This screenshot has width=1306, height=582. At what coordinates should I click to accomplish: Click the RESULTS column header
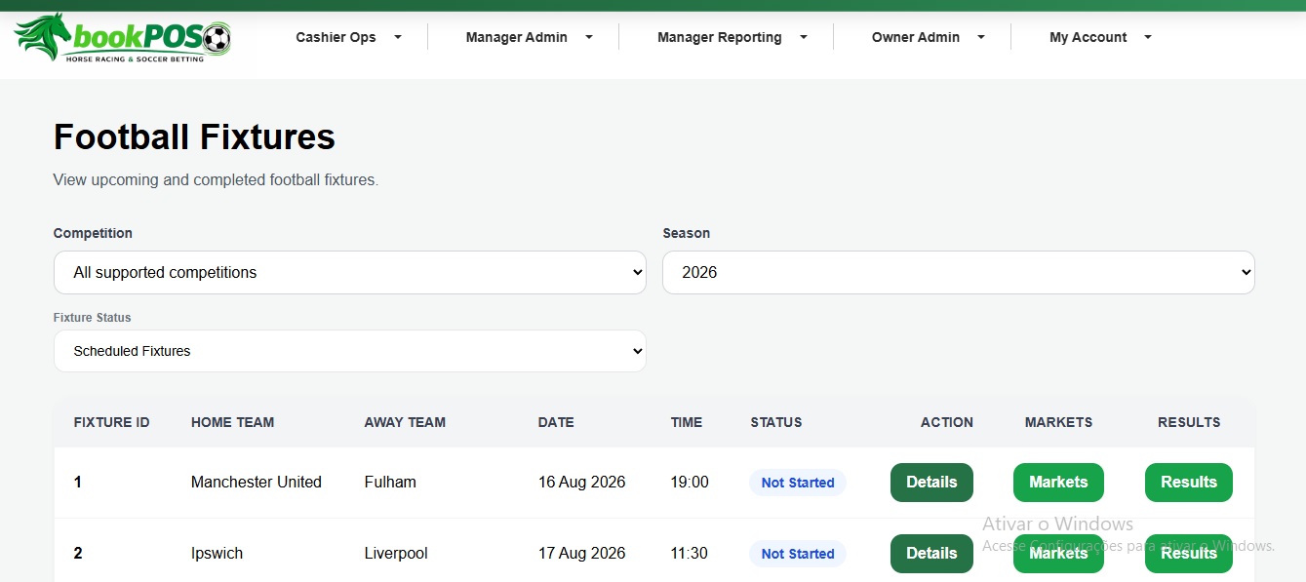pyautogui.click(x=1189, y=422)
